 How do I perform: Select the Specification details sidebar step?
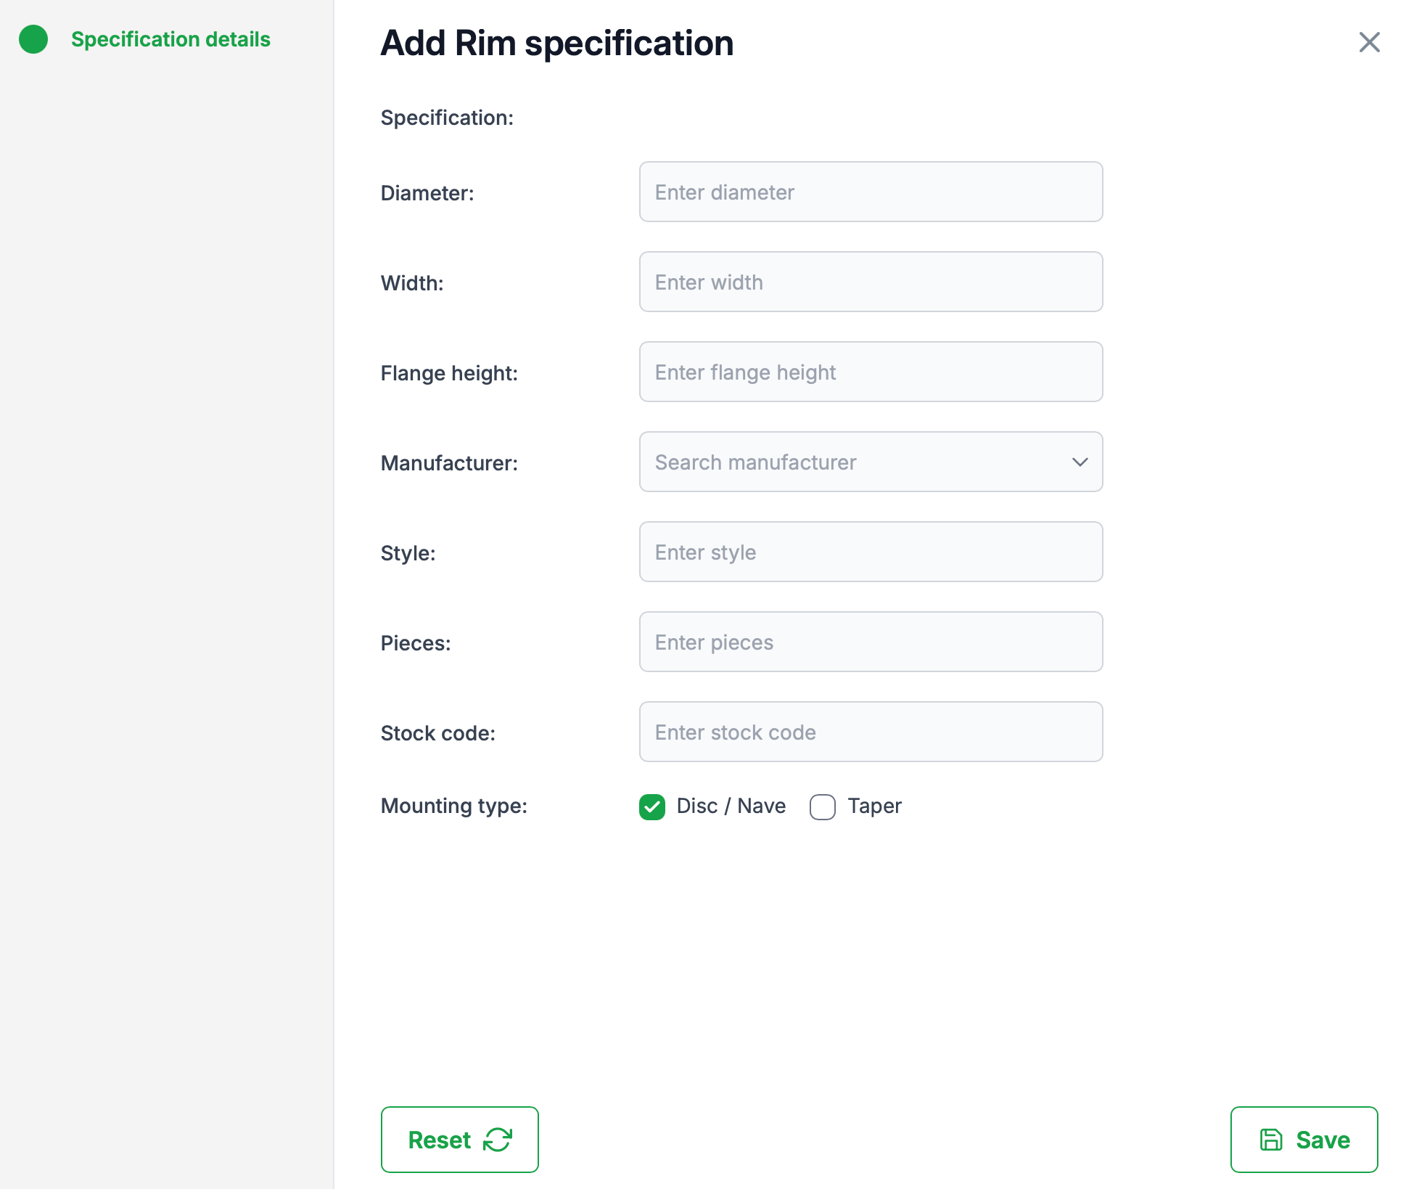pyautogui.click(x=170, y=39)
